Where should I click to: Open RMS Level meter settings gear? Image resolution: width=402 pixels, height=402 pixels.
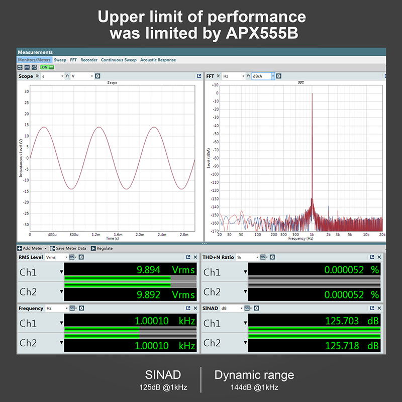pos(81,257)
